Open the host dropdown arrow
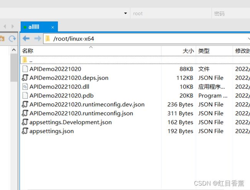Screen dimensions: 250x190 pos(126,13)
